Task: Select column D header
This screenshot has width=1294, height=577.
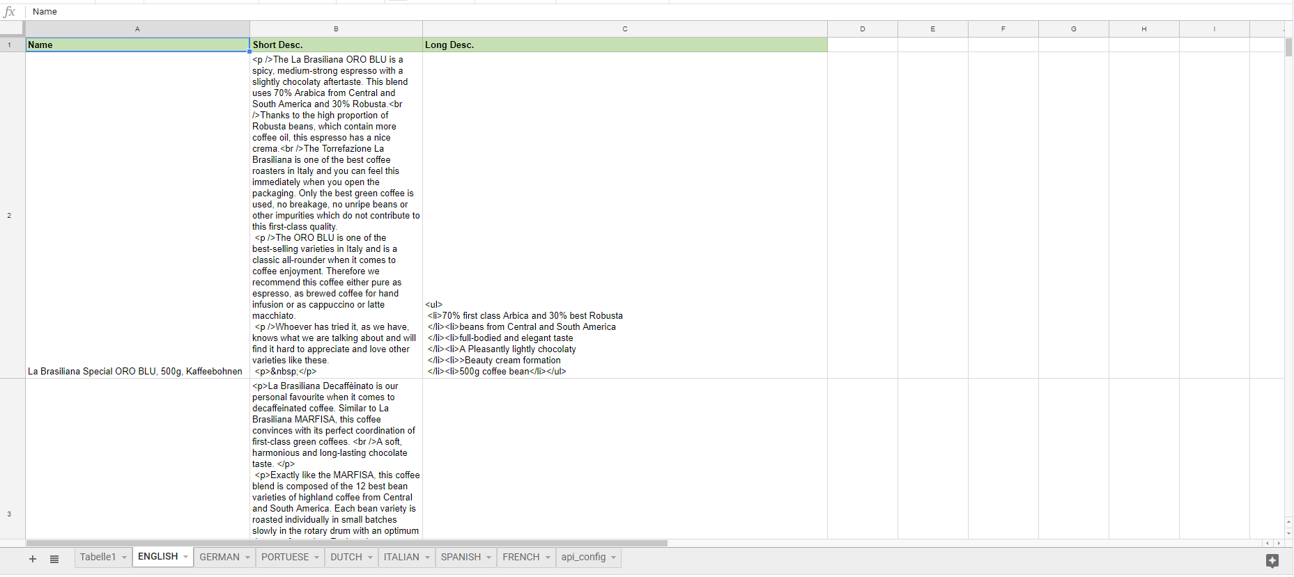Action: (x=863, y=29)
